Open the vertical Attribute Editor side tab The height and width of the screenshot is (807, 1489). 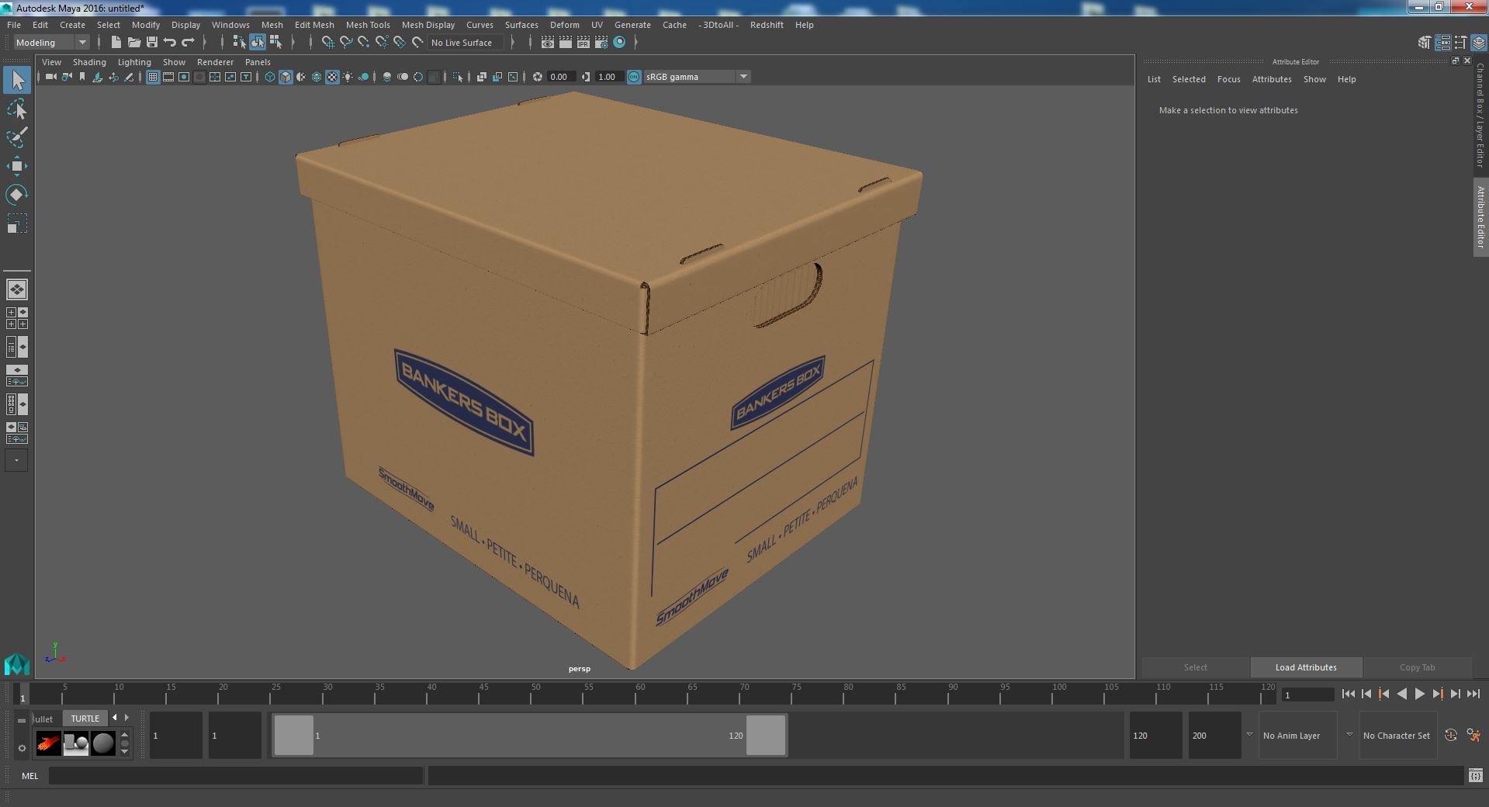tap(1480, 217)
